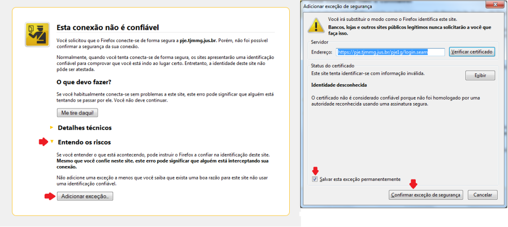Toggle Salvar esta exceção permanentemente checkbox
This screenshot has height=227, width=508.
point(315,179)
